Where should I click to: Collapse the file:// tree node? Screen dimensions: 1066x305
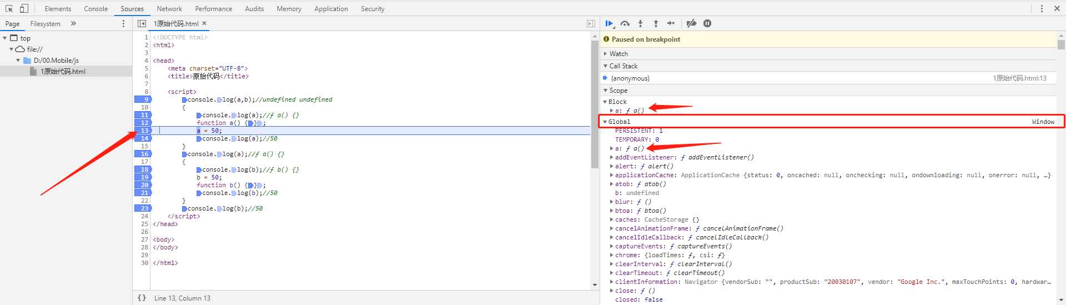point(11,49)
